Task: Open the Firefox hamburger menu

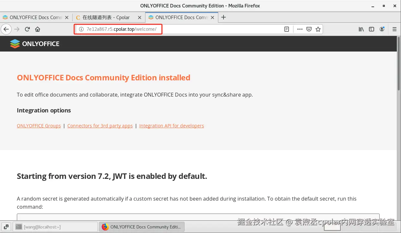Action: (x=394, y=29)
